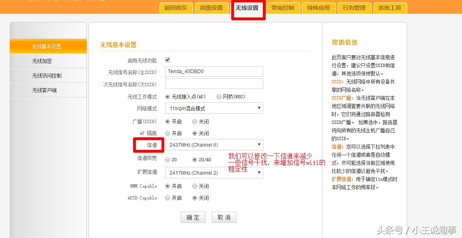The image size is (462, 238).
Task: Go back via the 返回首页 tab
Action: [176, 7]
